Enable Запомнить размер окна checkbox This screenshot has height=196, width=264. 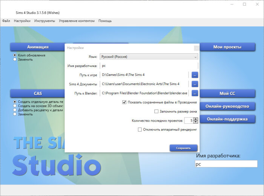point(156,111)
